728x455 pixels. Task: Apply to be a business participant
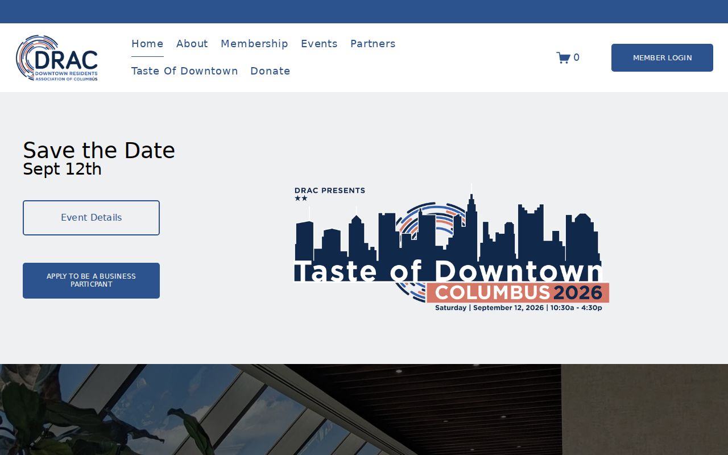pos(91,280)
